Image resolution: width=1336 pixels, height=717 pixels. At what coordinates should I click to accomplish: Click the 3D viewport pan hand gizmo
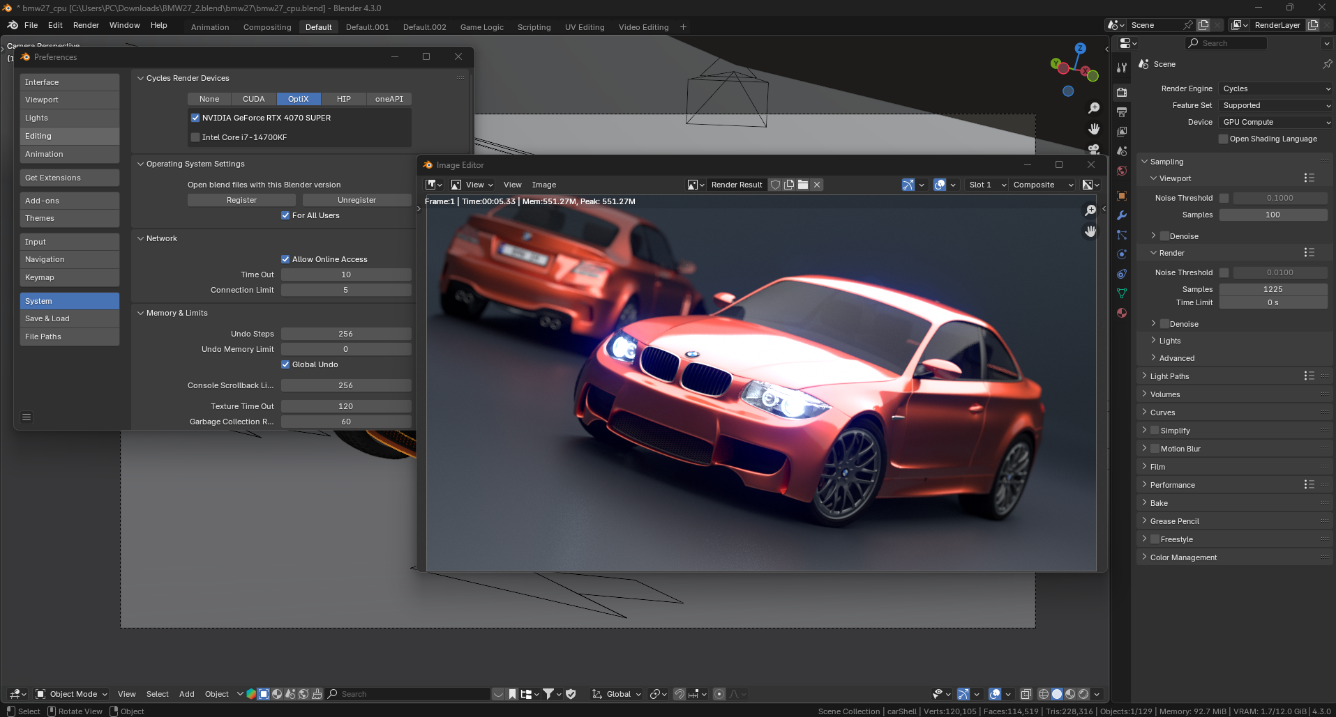click(1094, 129)
